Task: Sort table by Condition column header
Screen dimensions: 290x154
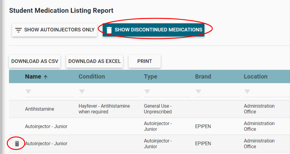Action: coord(92,77)
